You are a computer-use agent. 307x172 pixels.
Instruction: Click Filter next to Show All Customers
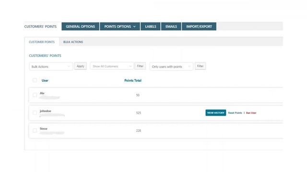[140, 66]
